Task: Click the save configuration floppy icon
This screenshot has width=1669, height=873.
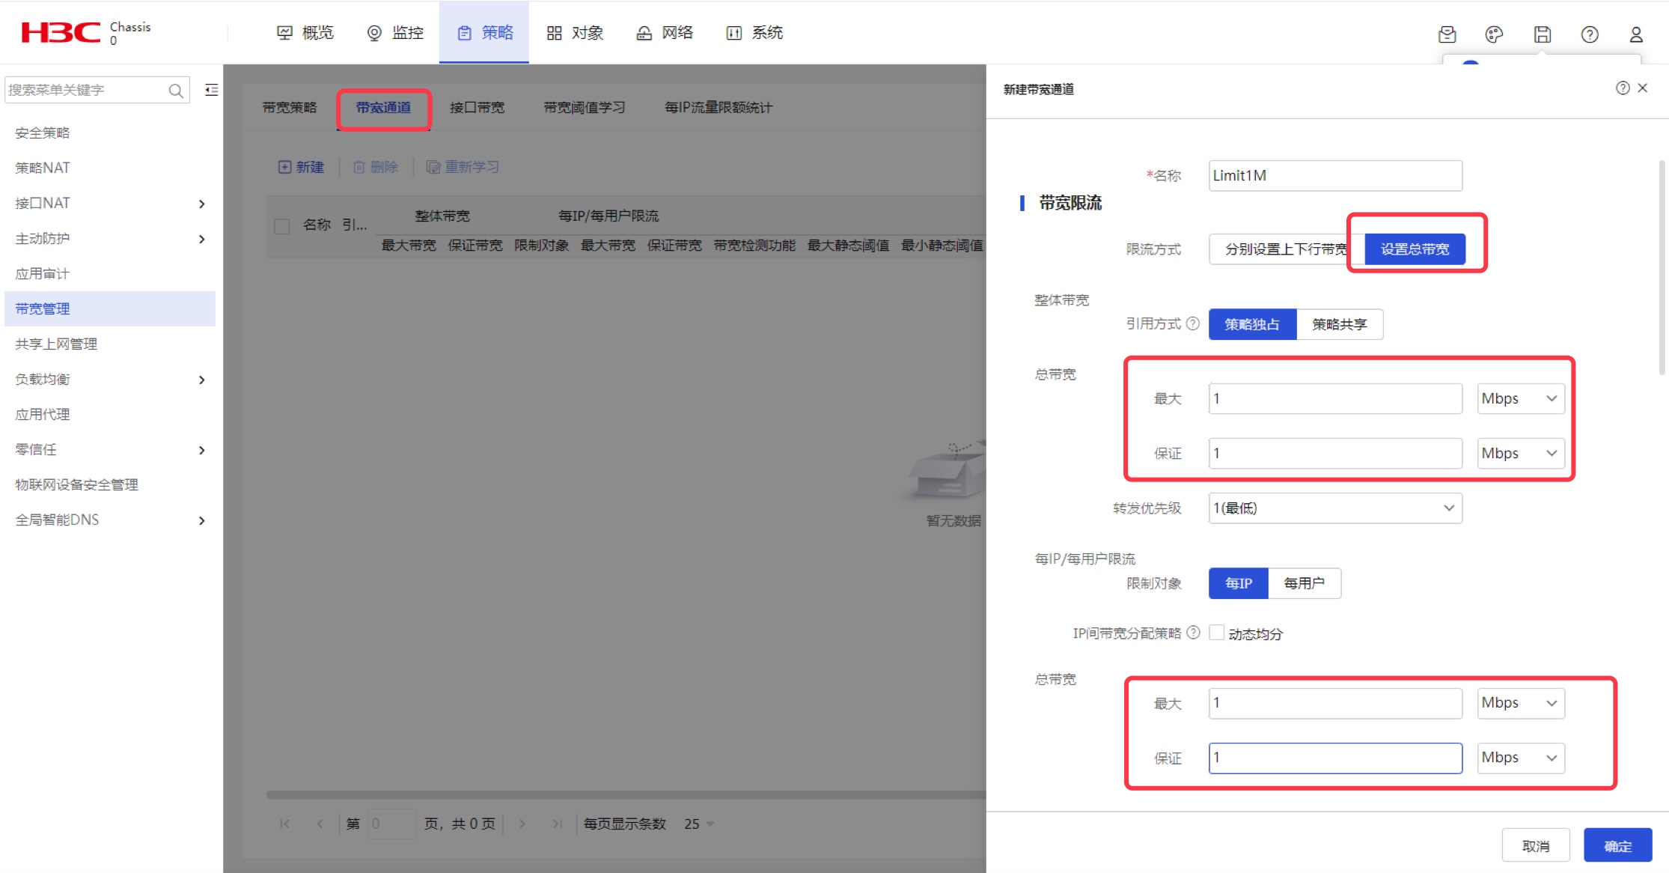Action: coord(1542,34)
